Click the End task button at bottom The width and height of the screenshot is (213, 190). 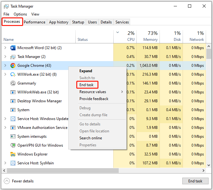[195, 181]
